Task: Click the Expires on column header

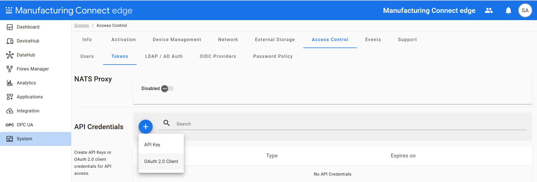Action: point(403,156)
